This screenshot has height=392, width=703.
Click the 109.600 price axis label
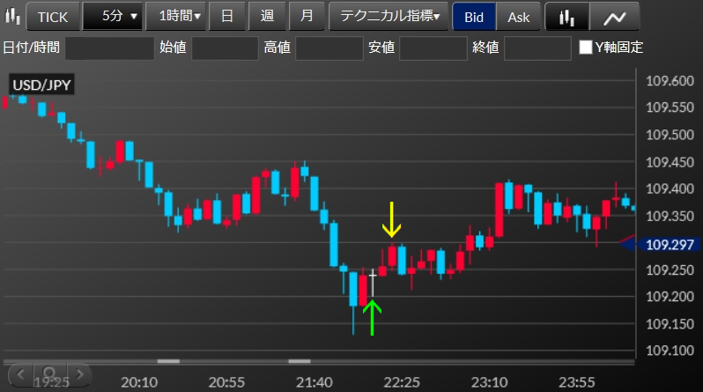coord(670,81)
